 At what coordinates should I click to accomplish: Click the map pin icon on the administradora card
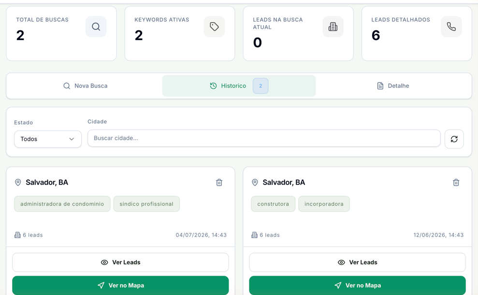coord(18,183)
